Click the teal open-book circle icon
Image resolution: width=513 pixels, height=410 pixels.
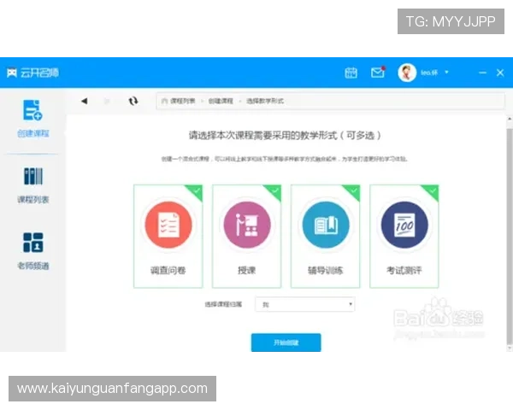tap(326, 225)
